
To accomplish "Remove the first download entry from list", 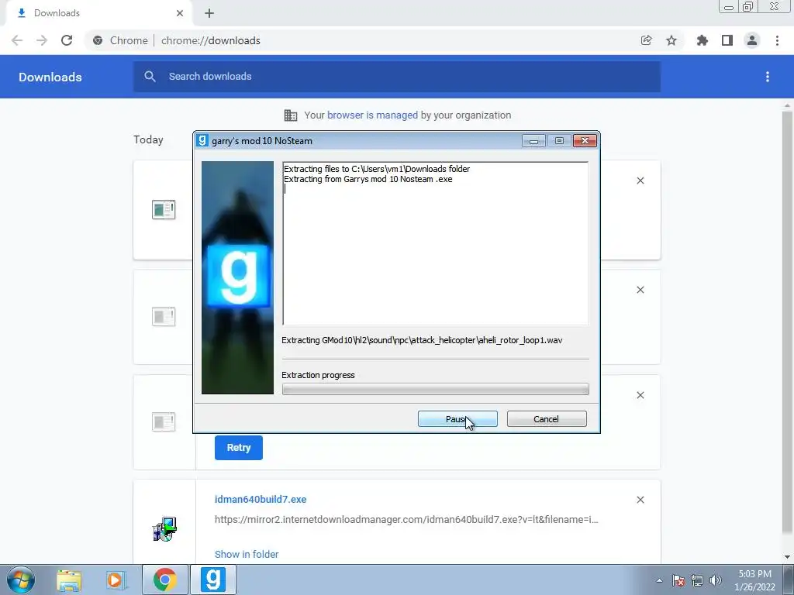I will point(640,181).
